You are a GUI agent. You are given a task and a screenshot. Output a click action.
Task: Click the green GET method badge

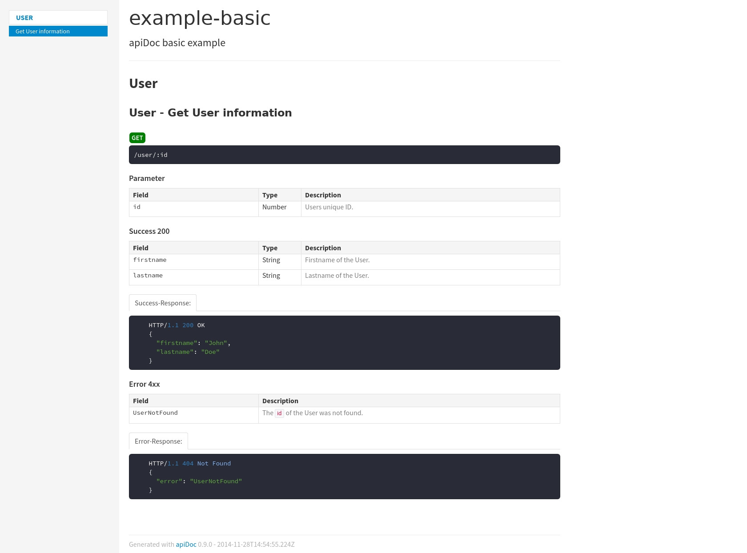137,138
